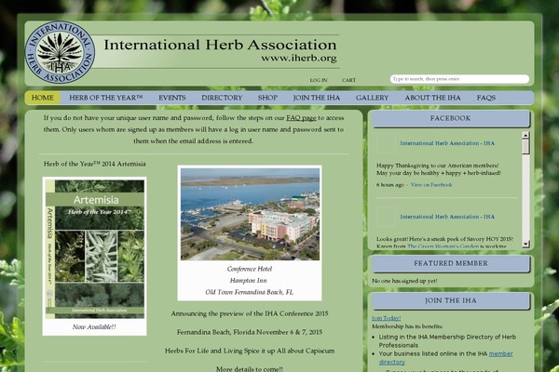Click the first Facebook post avatar thumbnail

pyautogui.click(x=386, y=143)
